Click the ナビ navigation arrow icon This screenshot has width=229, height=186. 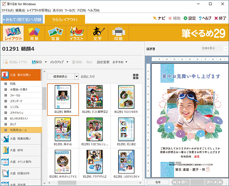coord(155,18)
